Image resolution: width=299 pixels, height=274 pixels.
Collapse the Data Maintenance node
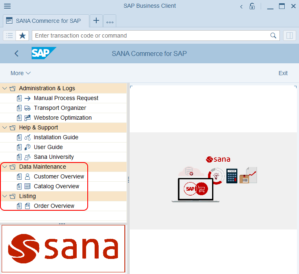[5, 167]
